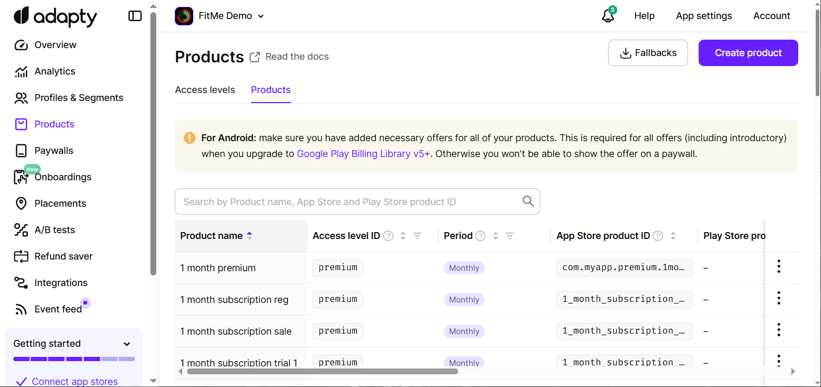Toggle sorting on the Access level ID column

[403, 236]
